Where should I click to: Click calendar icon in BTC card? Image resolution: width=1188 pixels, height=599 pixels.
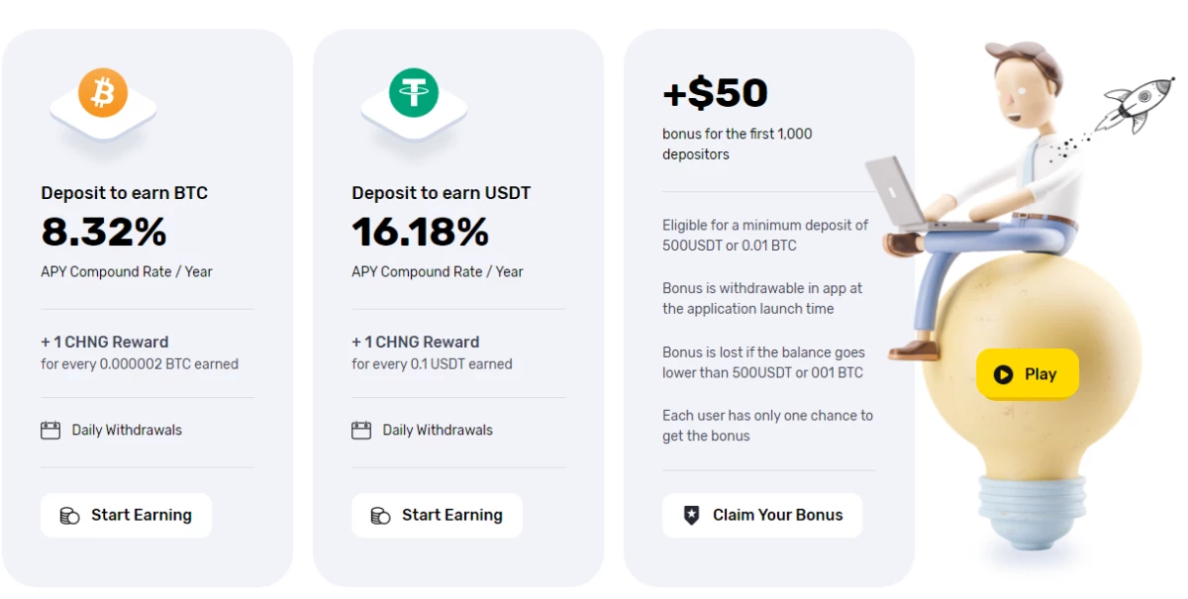click(50, 430)
